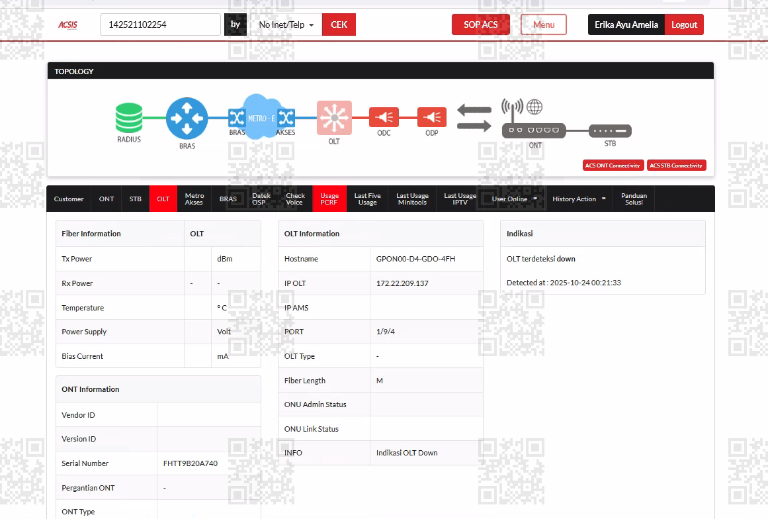Click the 'by' label button
The image size is (768, 519).
pyautogui.click(x=235, y=24)
